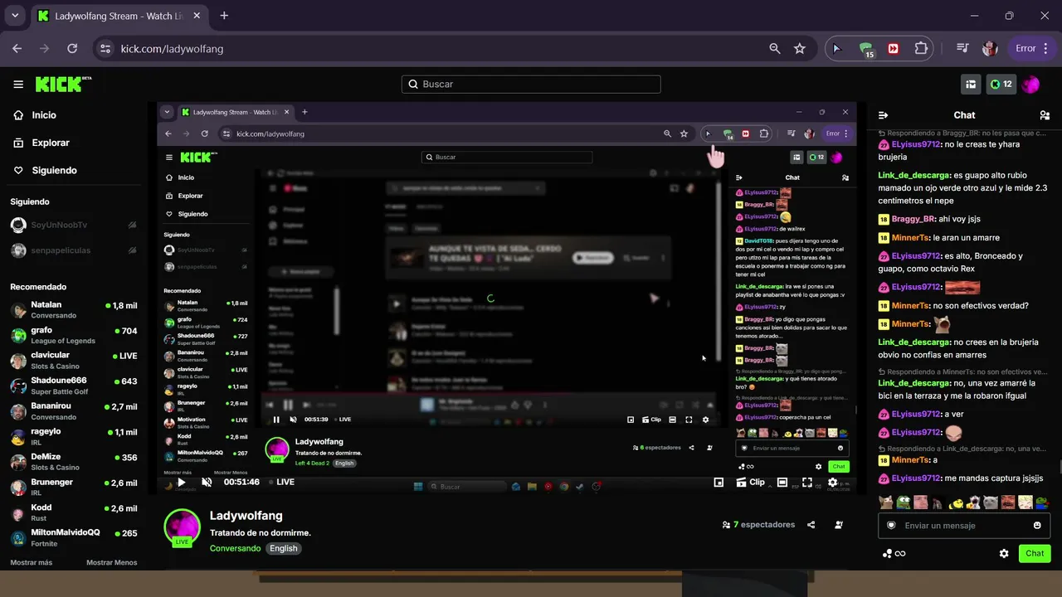
Task: Go back in Chrome
Action: click(17, 49)
